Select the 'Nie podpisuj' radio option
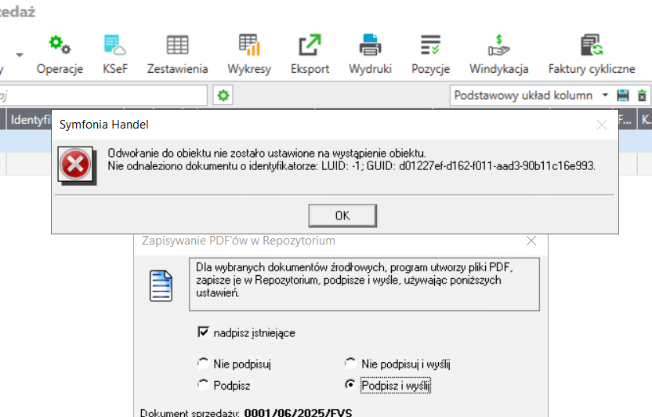The height and width of the screenshot is (417, 652). (204, 364)
